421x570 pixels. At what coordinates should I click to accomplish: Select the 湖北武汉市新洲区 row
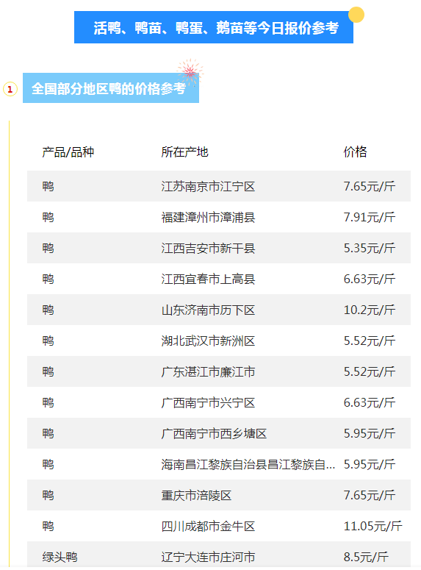pos(219,341)
